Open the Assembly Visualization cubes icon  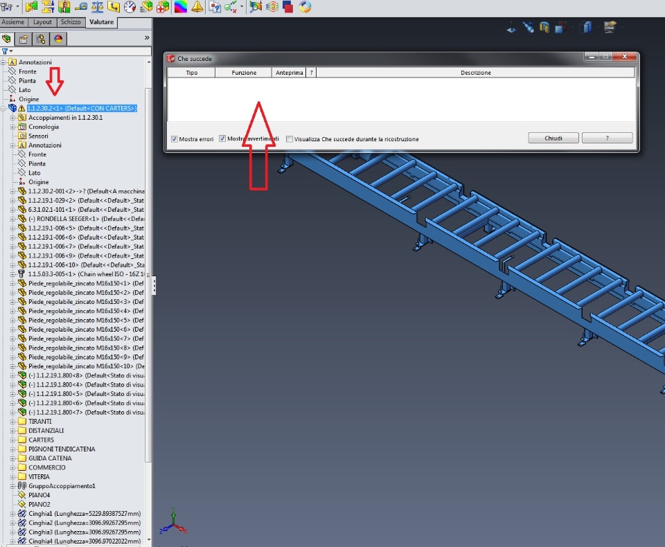[146, 6]
